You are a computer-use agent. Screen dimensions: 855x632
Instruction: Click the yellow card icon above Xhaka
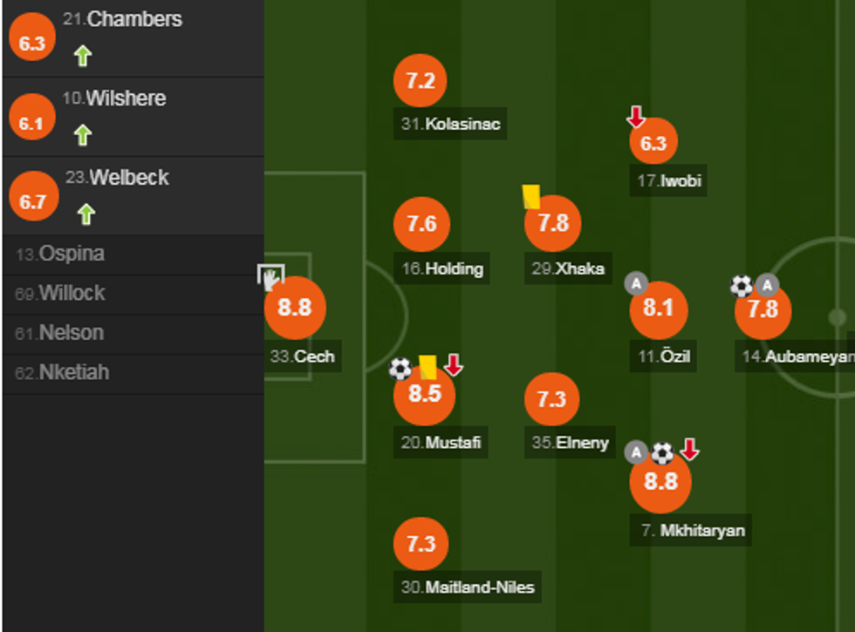tap(531, 196)
